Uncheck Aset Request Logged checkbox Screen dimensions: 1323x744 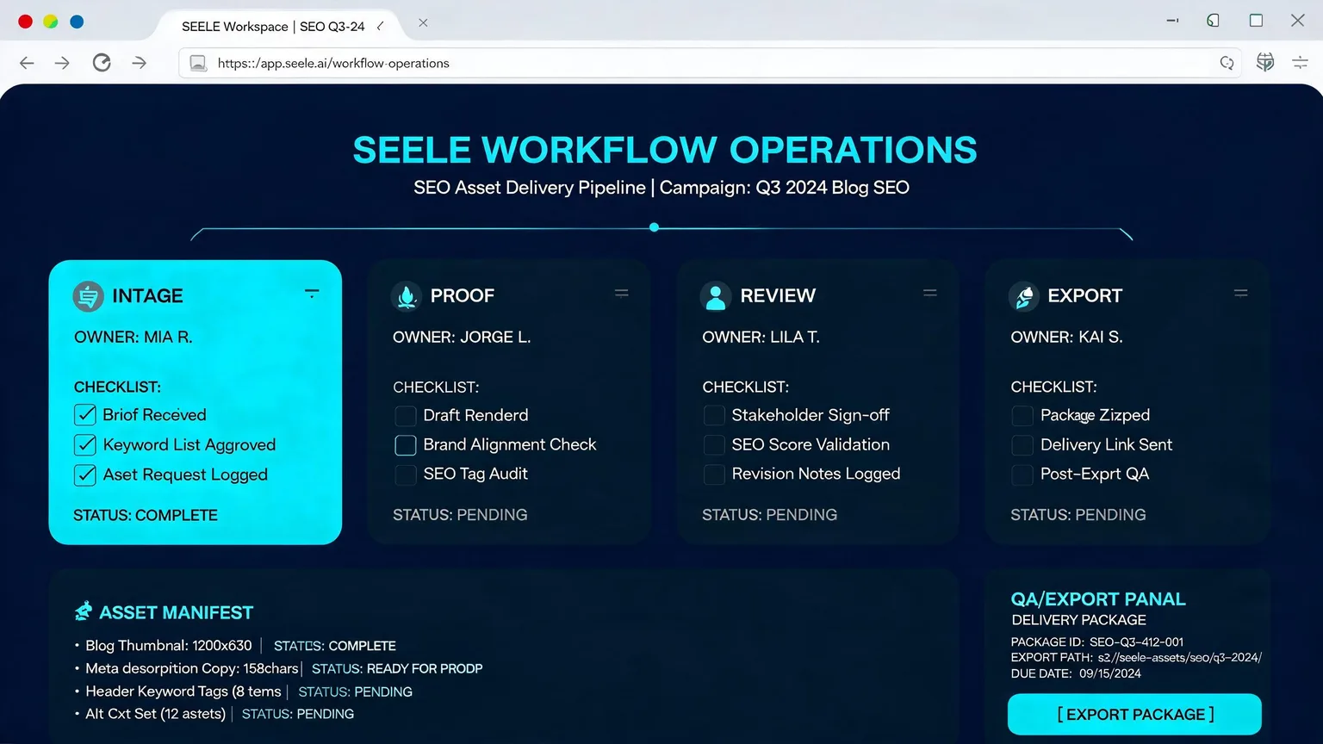click(x=85, y=475)
